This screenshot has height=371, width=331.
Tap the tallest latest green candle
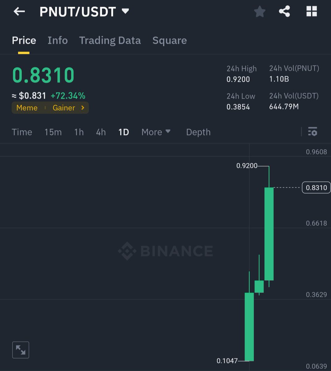(269, 234)
